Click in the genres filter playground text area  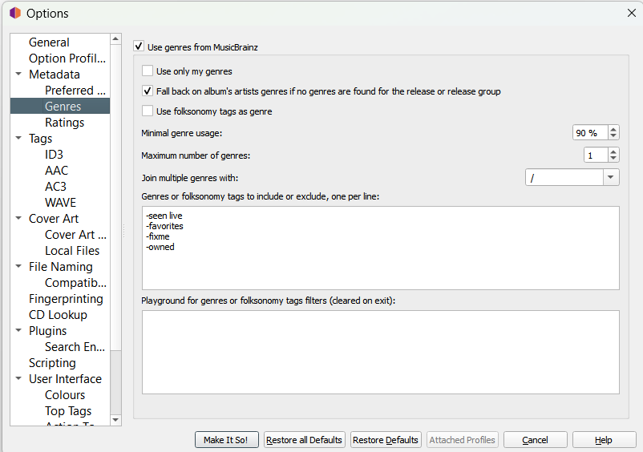(x=380, y=352)
